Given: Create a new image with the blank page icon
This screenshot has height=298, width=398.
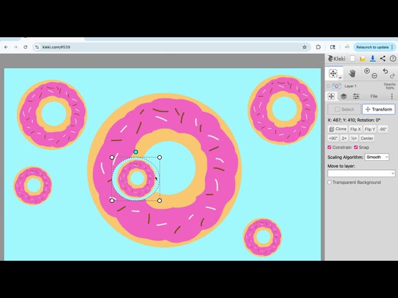Looking at the screenshot, I should 353,59.
